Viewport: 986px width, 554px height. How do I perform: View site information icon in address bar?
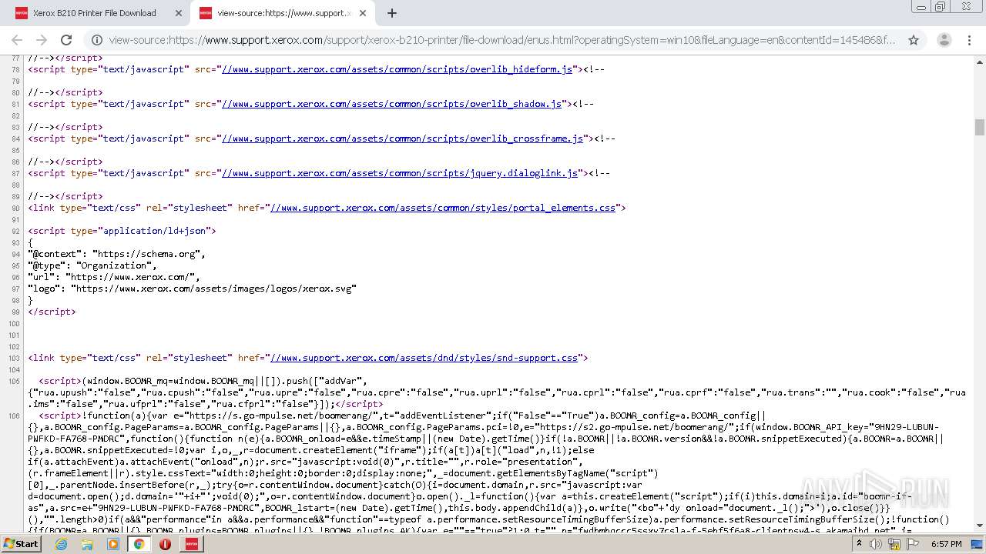tap(97, 40)
